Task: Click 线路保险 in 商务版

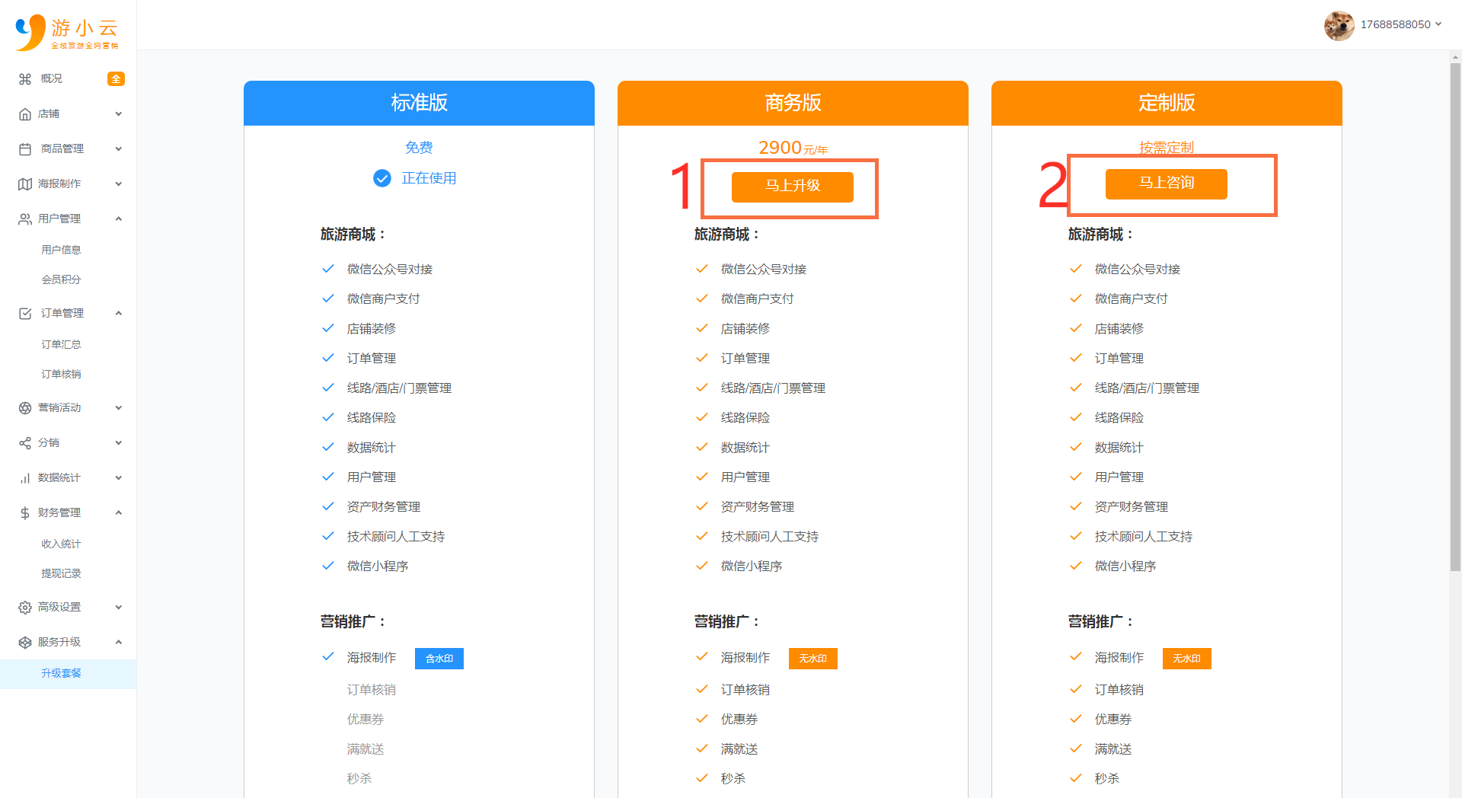Action: [745, 418]
